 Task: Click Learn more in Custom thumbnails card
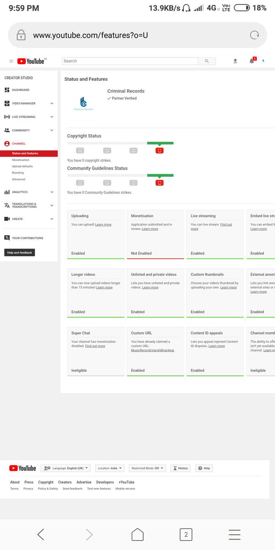point(229,287)
